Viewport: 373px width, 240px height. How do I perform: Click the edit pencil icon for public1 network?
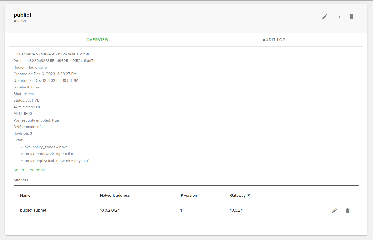325,17
